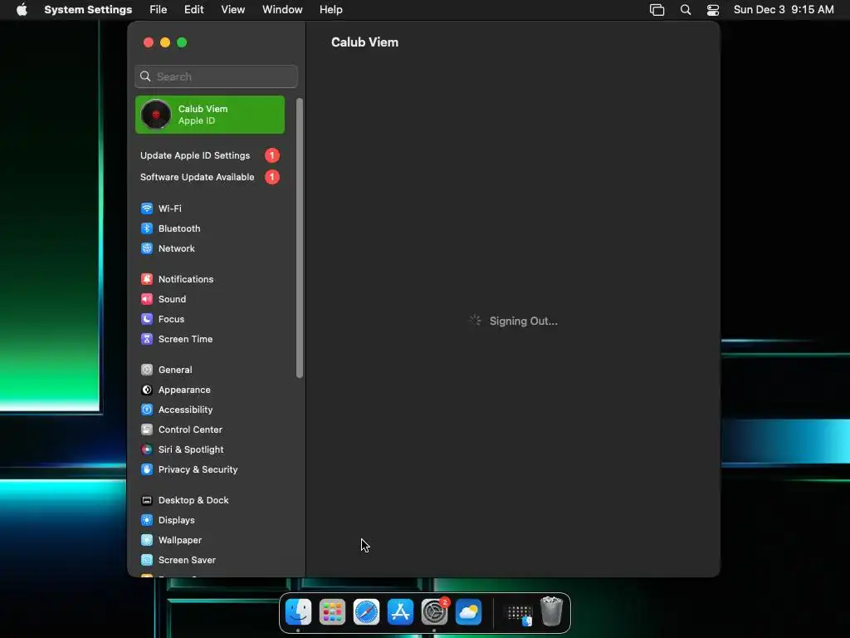Click the Desktop & Dock label
Viewport: 850px width, 638px height.
pos(193,500)
